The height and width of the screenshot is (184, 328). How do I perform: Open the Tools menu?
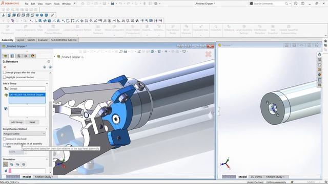pyautogui.click(x=57, y=4)
